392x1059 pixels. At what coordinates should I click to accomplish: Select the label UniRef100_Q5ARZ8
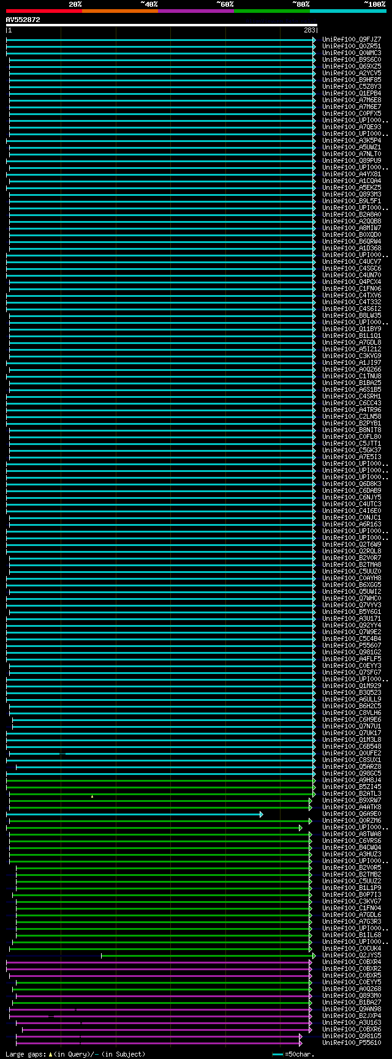pyautogui.click(x=352, y=766)
